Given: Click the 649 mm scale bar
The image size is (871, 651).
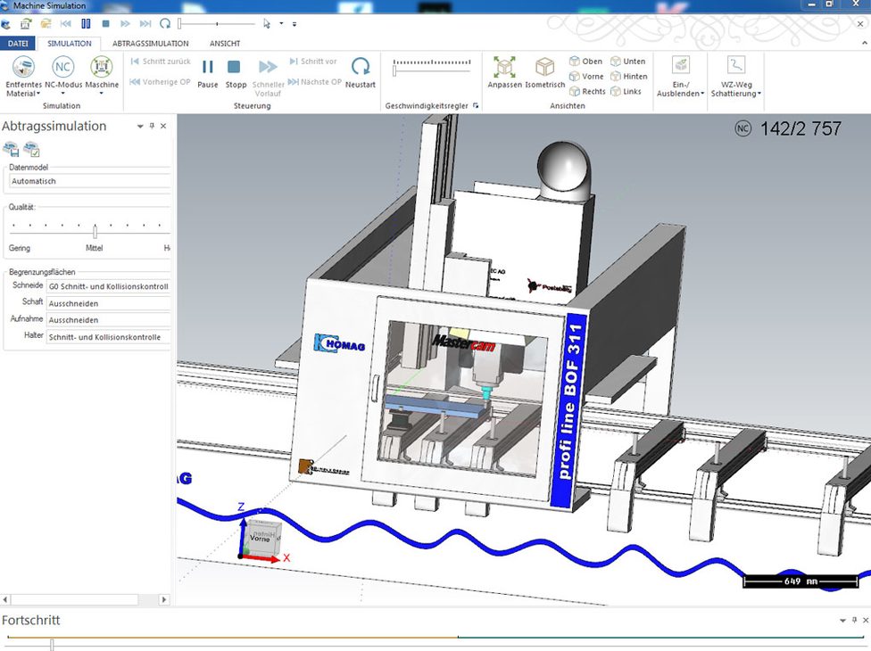Looking at the screenshot, I should 800,581.
